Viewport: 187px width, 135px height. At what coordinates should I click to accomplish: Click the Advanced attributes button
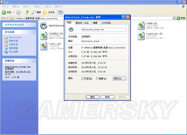click(120, 78)
